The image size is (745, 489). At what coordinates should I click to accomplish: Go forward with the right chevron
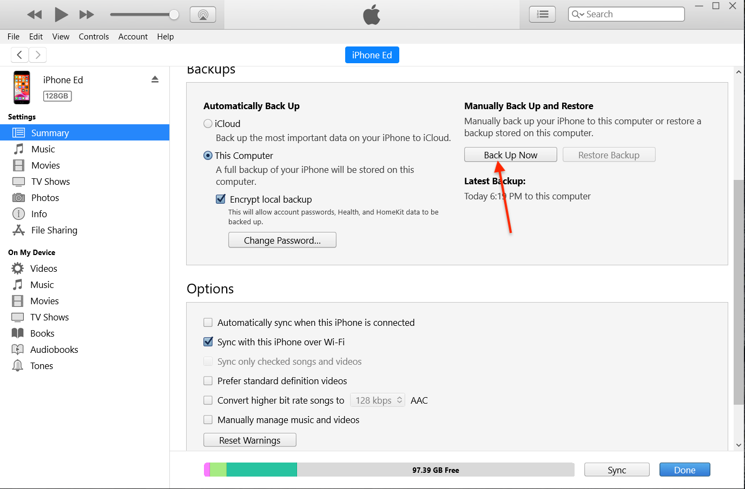pos(37,55)
